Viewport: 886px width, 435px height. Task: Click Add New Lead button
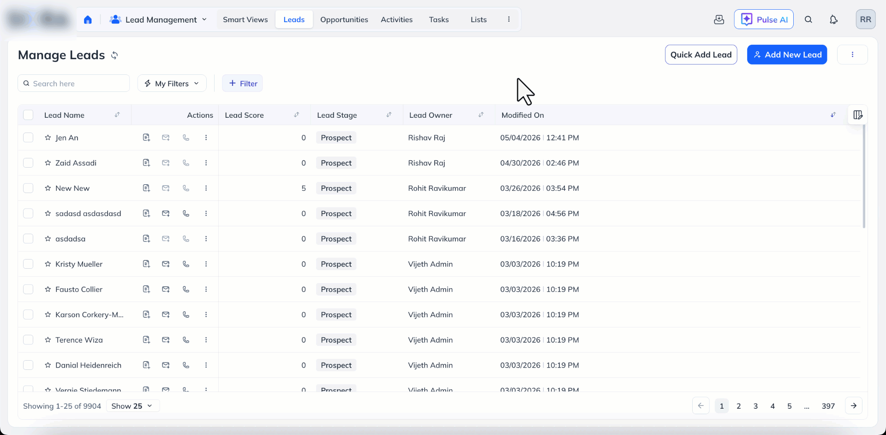[x=787, y=54]
